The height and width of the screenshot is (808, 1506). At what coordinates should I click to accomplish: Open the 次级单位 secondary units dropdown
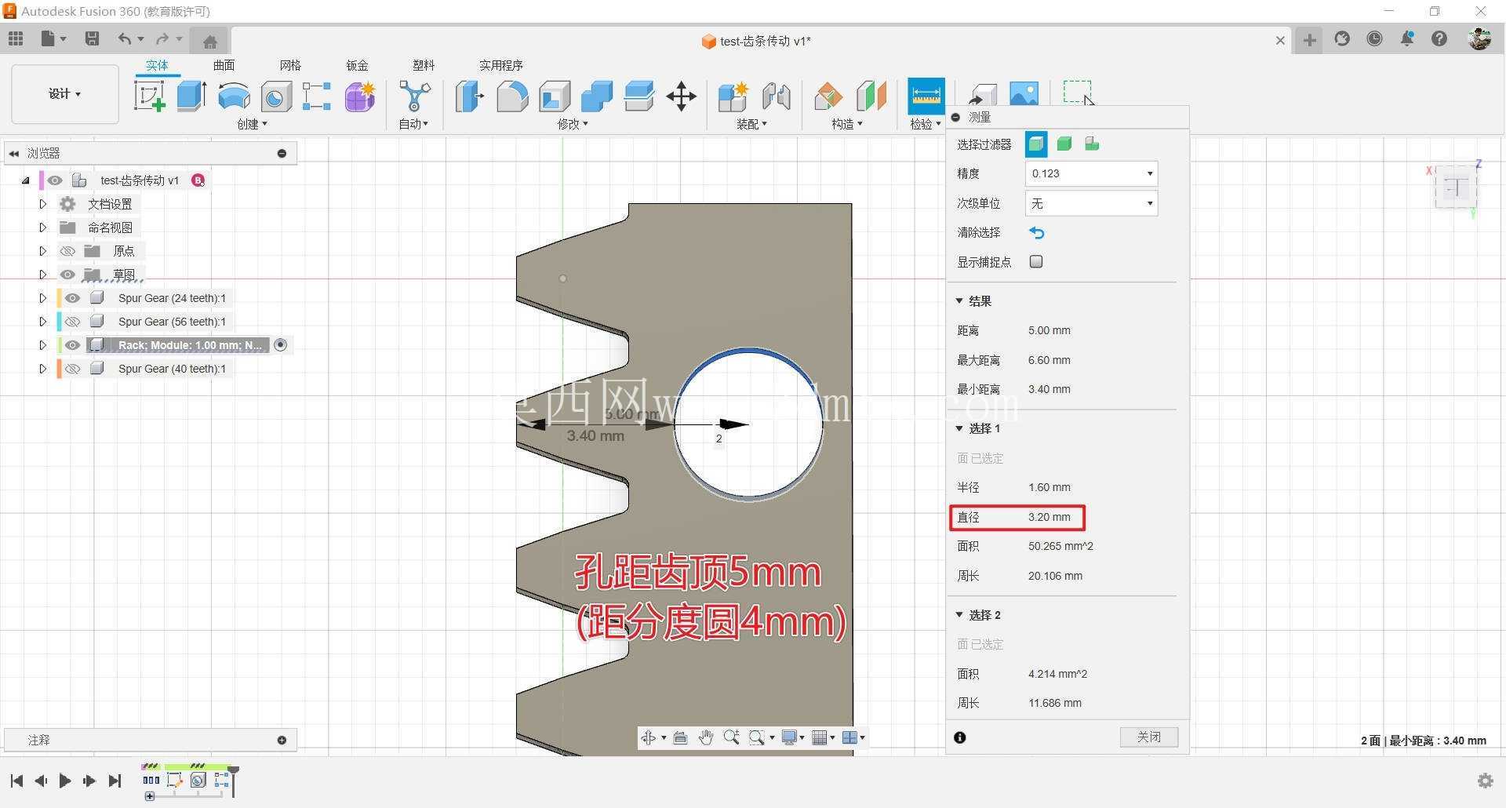pyautogui.click(x=1091, y=203)
